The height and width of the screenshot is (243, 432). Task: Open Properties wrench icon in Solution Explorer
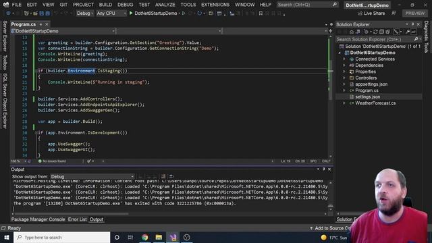[408, 32]
